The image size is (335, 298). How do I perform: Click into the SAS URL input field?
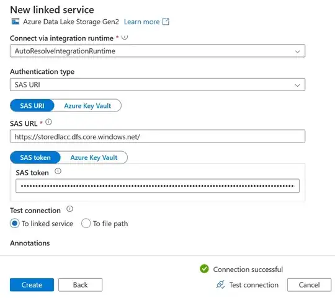click(158, 136)
